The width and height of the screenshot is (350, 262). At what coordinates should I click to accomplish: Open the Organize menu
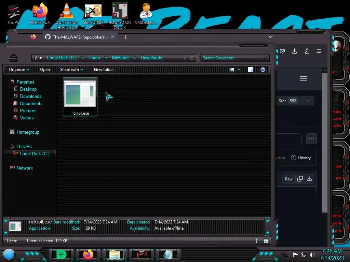19,70
